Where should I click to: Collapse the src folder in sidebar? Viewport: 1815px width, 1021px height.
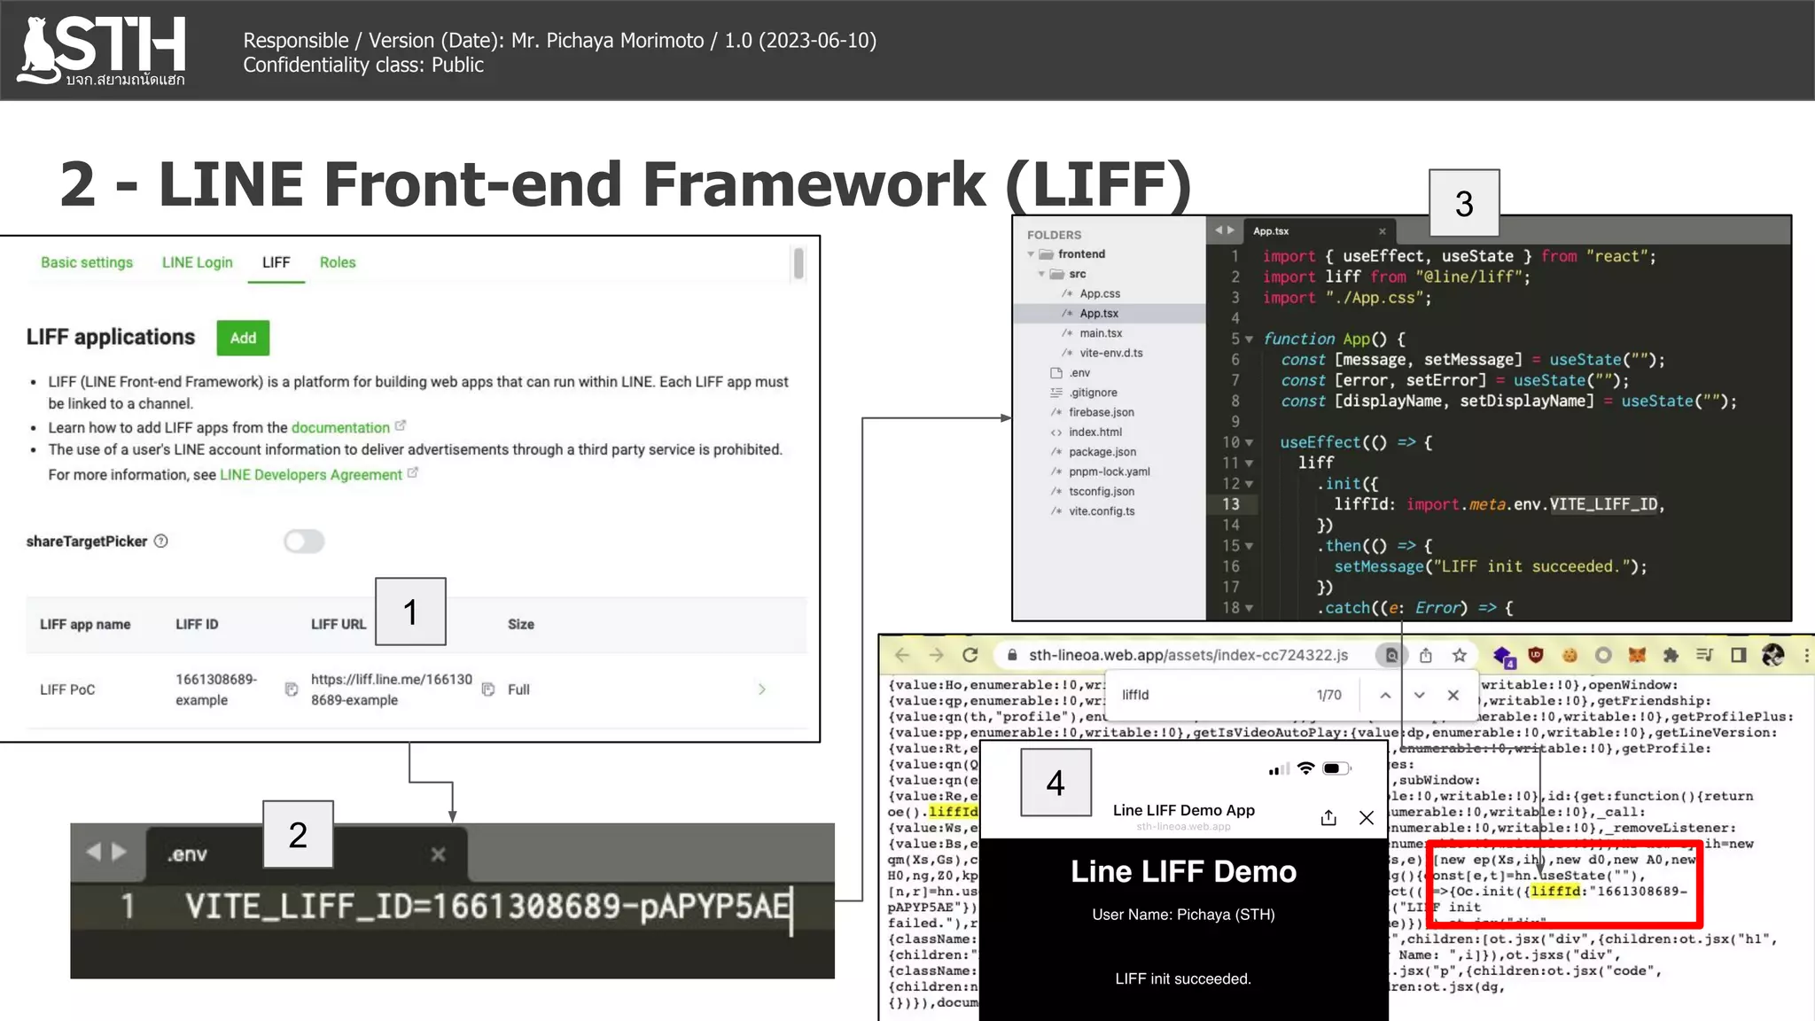(1042, 275)
